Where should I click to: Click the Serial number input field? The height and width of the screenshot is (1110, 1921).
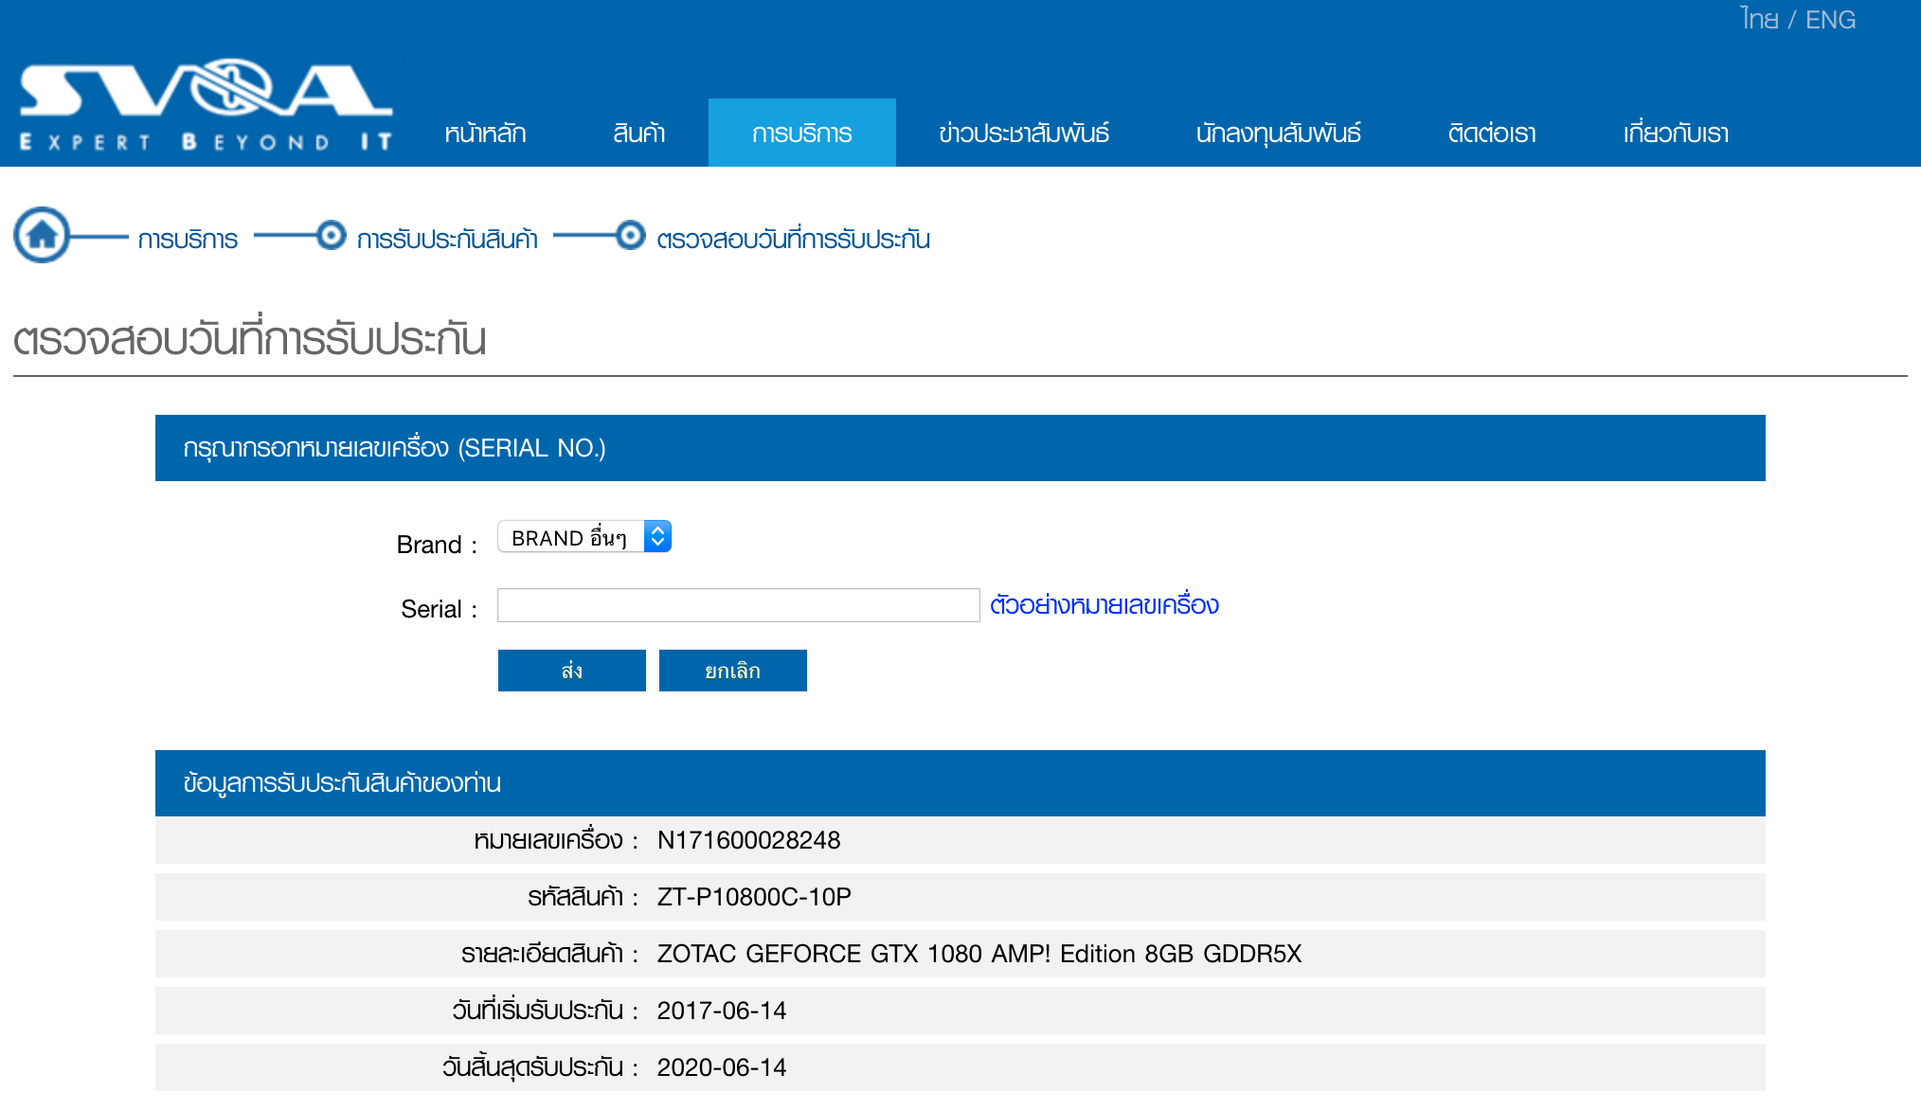tap(738, 605)
